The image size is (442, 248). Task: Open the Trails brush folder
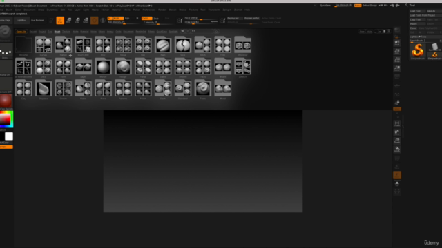[203, 89]
